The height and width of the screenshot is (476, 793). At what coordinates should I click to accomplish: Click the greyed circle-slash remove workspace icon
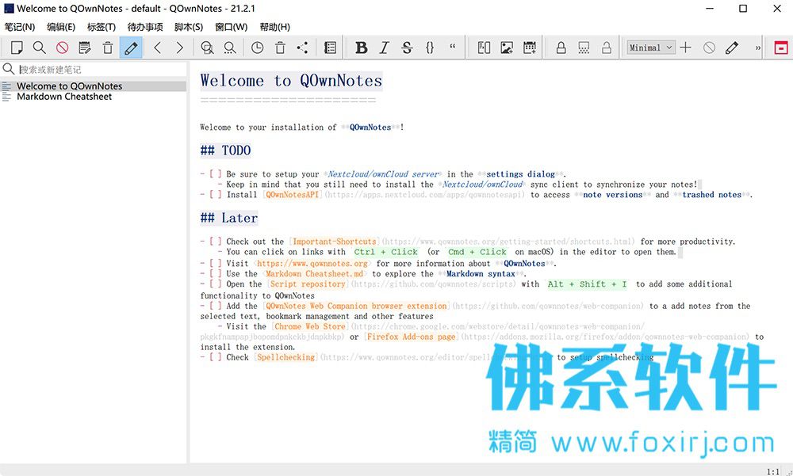point(709,48)
